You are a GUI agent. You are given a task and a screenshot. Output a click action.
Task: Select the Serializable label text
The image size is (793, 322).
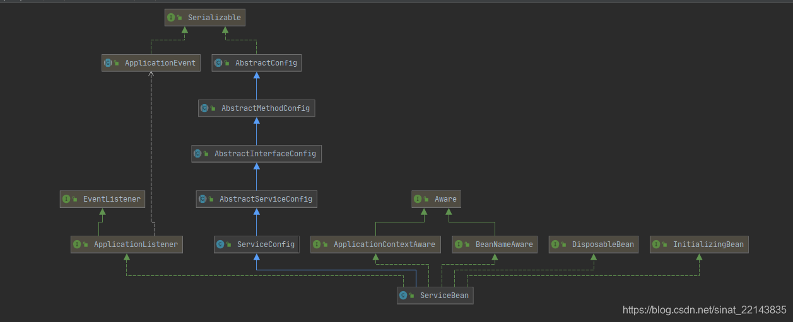(214, 18)
